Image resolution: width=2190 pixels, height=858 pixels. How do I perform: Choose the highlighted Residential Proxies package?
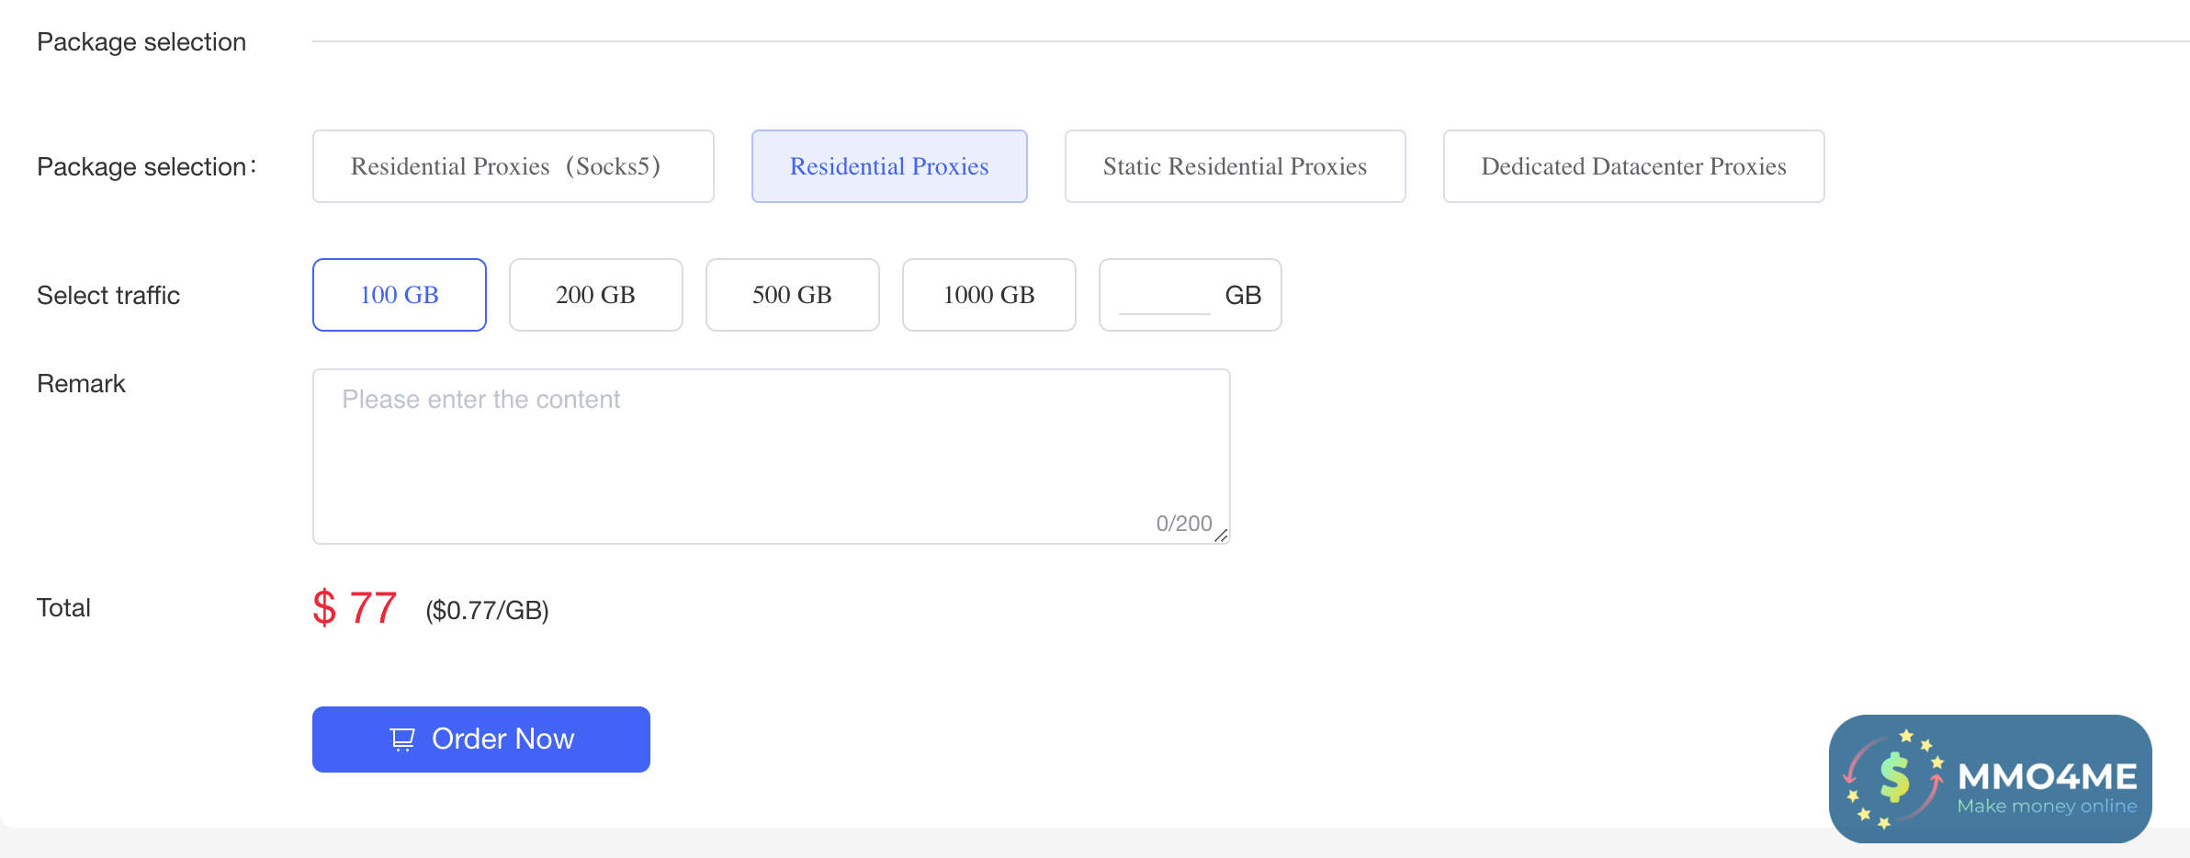pyautogui.click(x=888, y=166)
